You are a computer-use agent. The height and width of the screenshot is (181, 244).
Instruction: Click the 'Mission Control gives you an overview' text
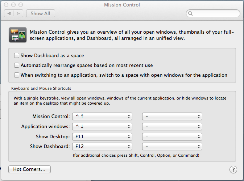pyautogui.click(x=132, y=35)
